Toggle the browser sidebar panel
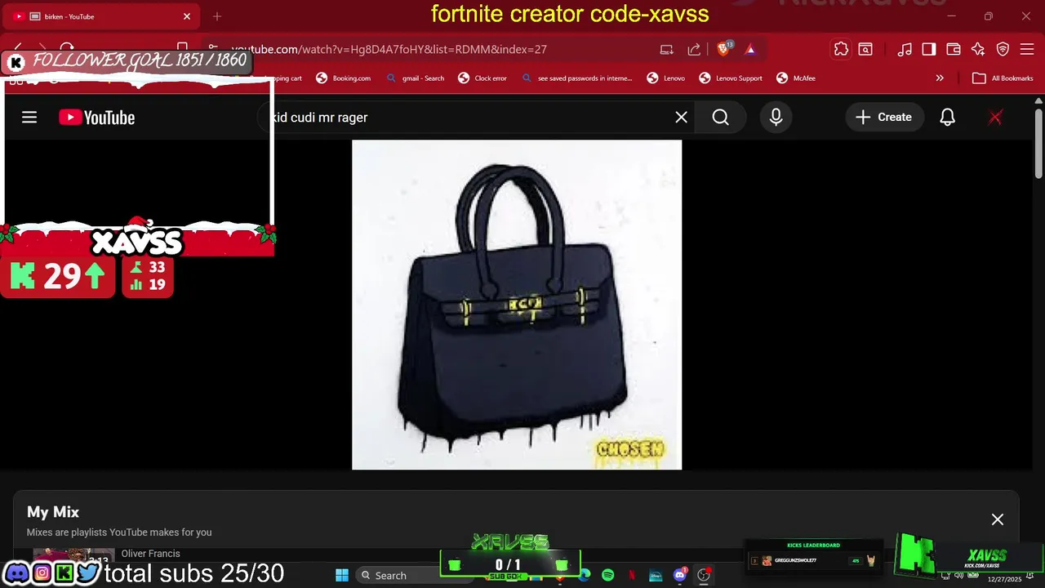 tap(929, 49)
